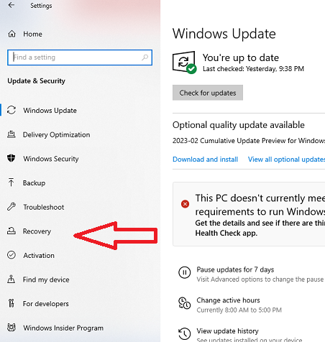Click the Windows Security shield icon
The height and width of the screenshot is (342, 325).
pos(12,158)
